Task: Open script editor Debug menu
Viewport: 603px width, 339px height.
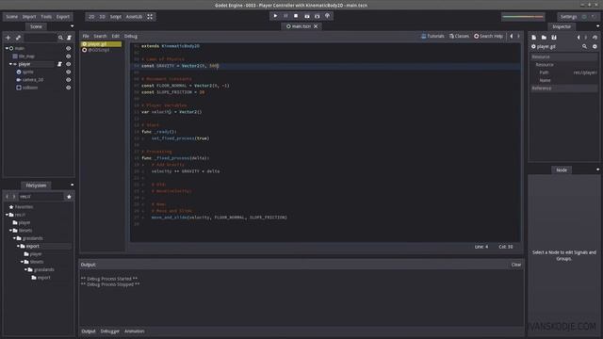Action: (x=131, y=36)
